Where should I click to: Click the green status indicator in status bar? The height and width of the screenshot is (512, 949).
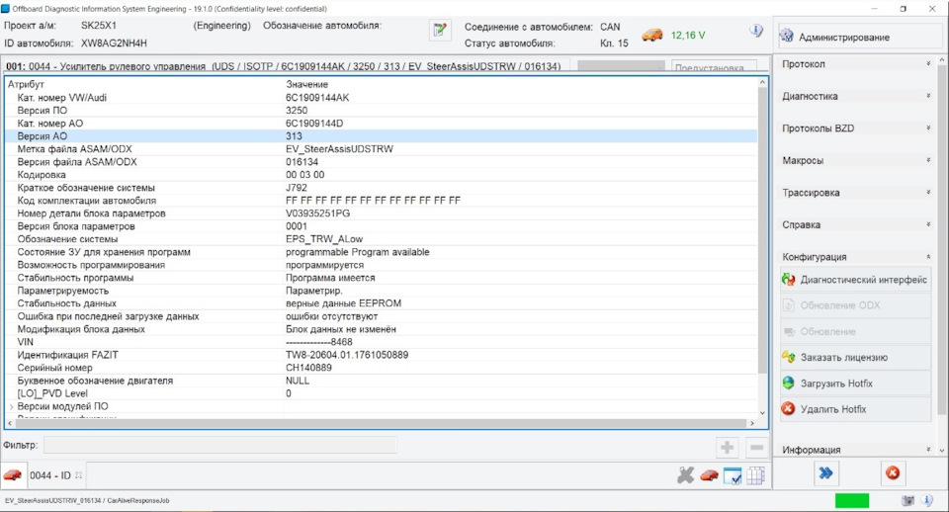(851, 500)
